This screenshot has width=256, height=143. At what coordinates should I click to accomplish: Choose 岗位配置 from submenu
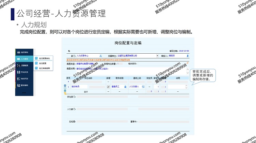point(43,63)
